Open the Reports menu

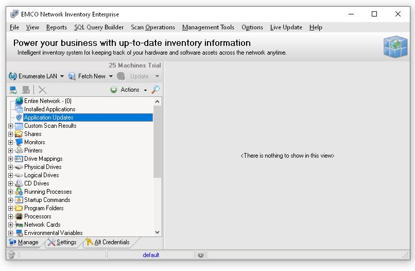(56, 27)
